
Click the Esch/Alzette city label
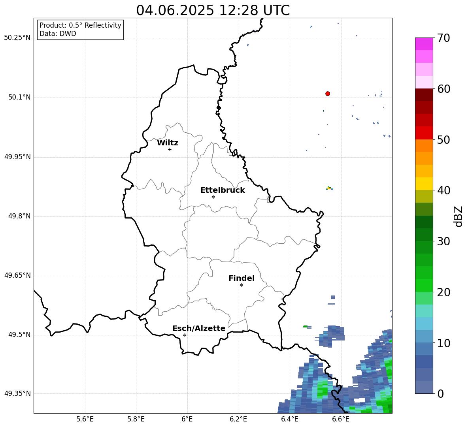pyautogui.click(x=199, y=328)
